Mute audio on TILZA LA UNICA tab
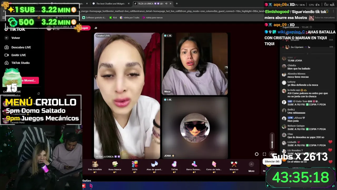 coord(166,4)
